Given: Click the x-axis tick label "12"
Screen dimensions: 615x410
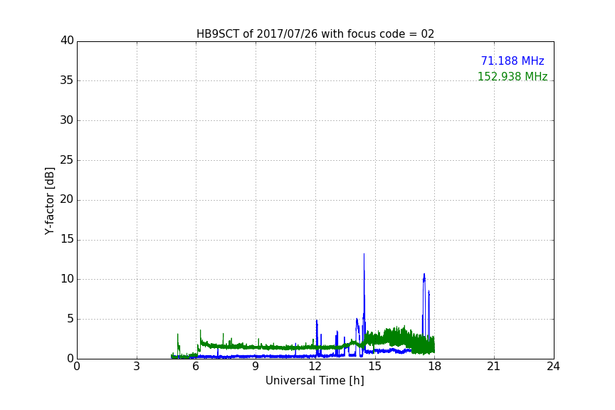Looking at the screenshot, I should [x=315, y=367].
